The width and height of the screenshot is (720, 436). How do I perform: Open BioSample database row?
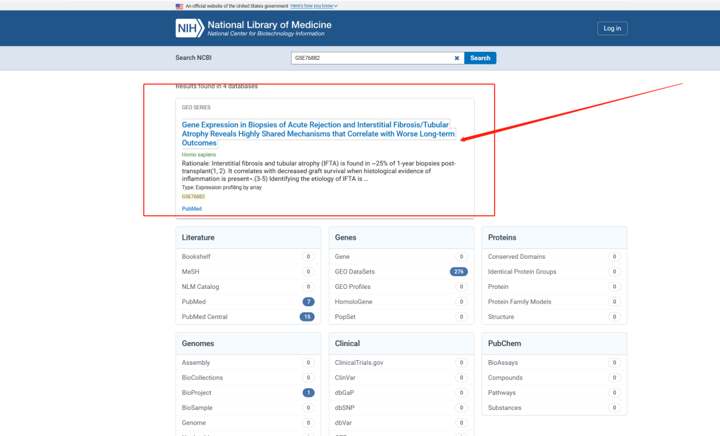click(248, 408)
